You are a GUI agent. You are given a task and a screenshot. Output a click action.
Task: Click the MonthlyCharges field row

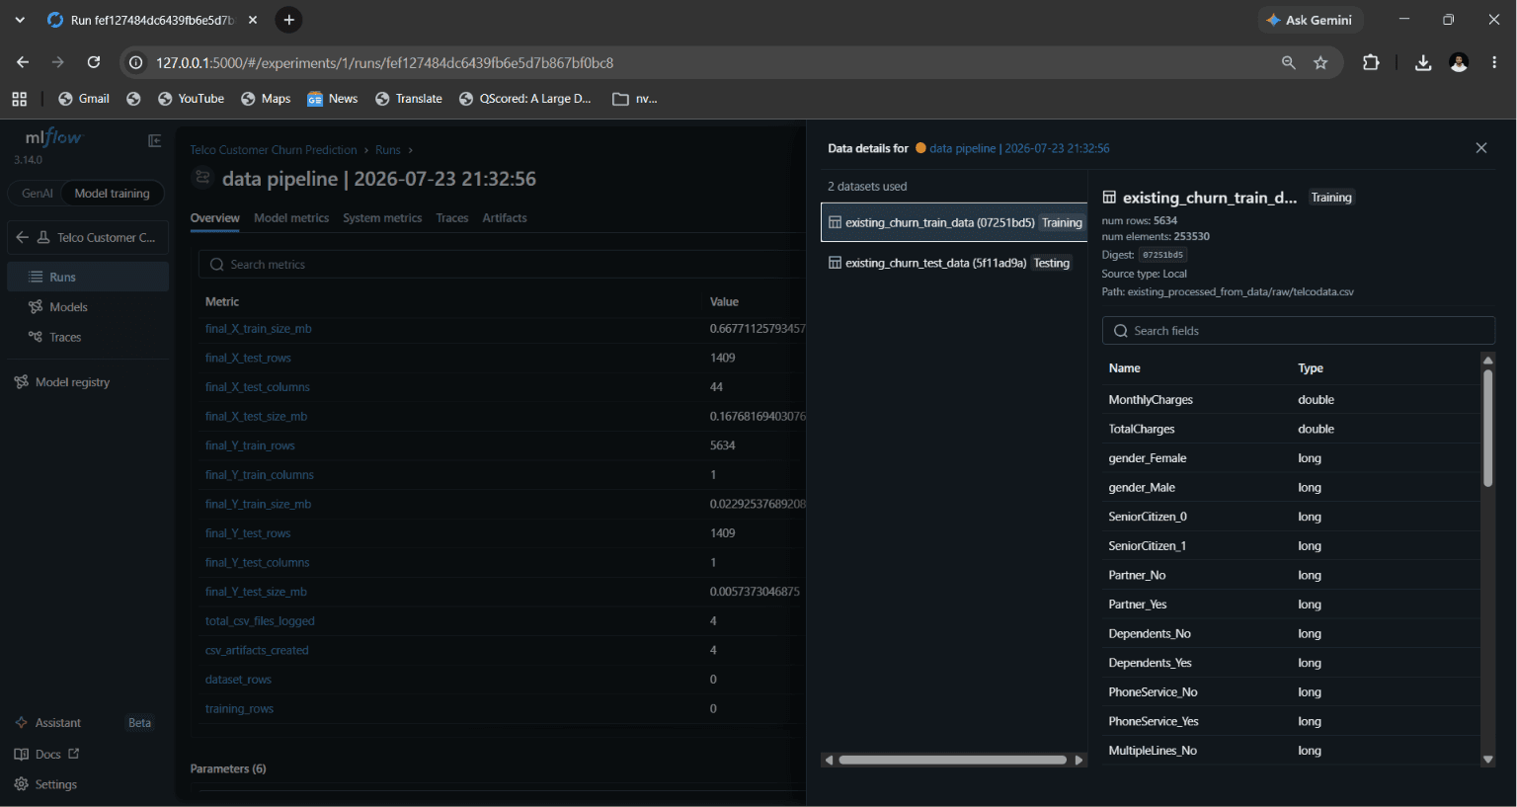click(1291, 400)
